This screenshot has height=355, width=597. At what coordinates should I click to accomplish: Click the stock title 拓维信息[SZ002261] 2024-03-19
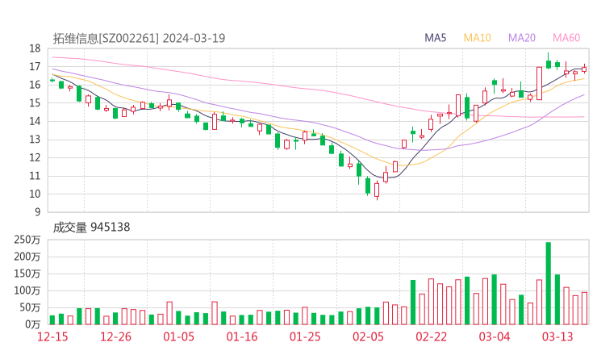139,38
